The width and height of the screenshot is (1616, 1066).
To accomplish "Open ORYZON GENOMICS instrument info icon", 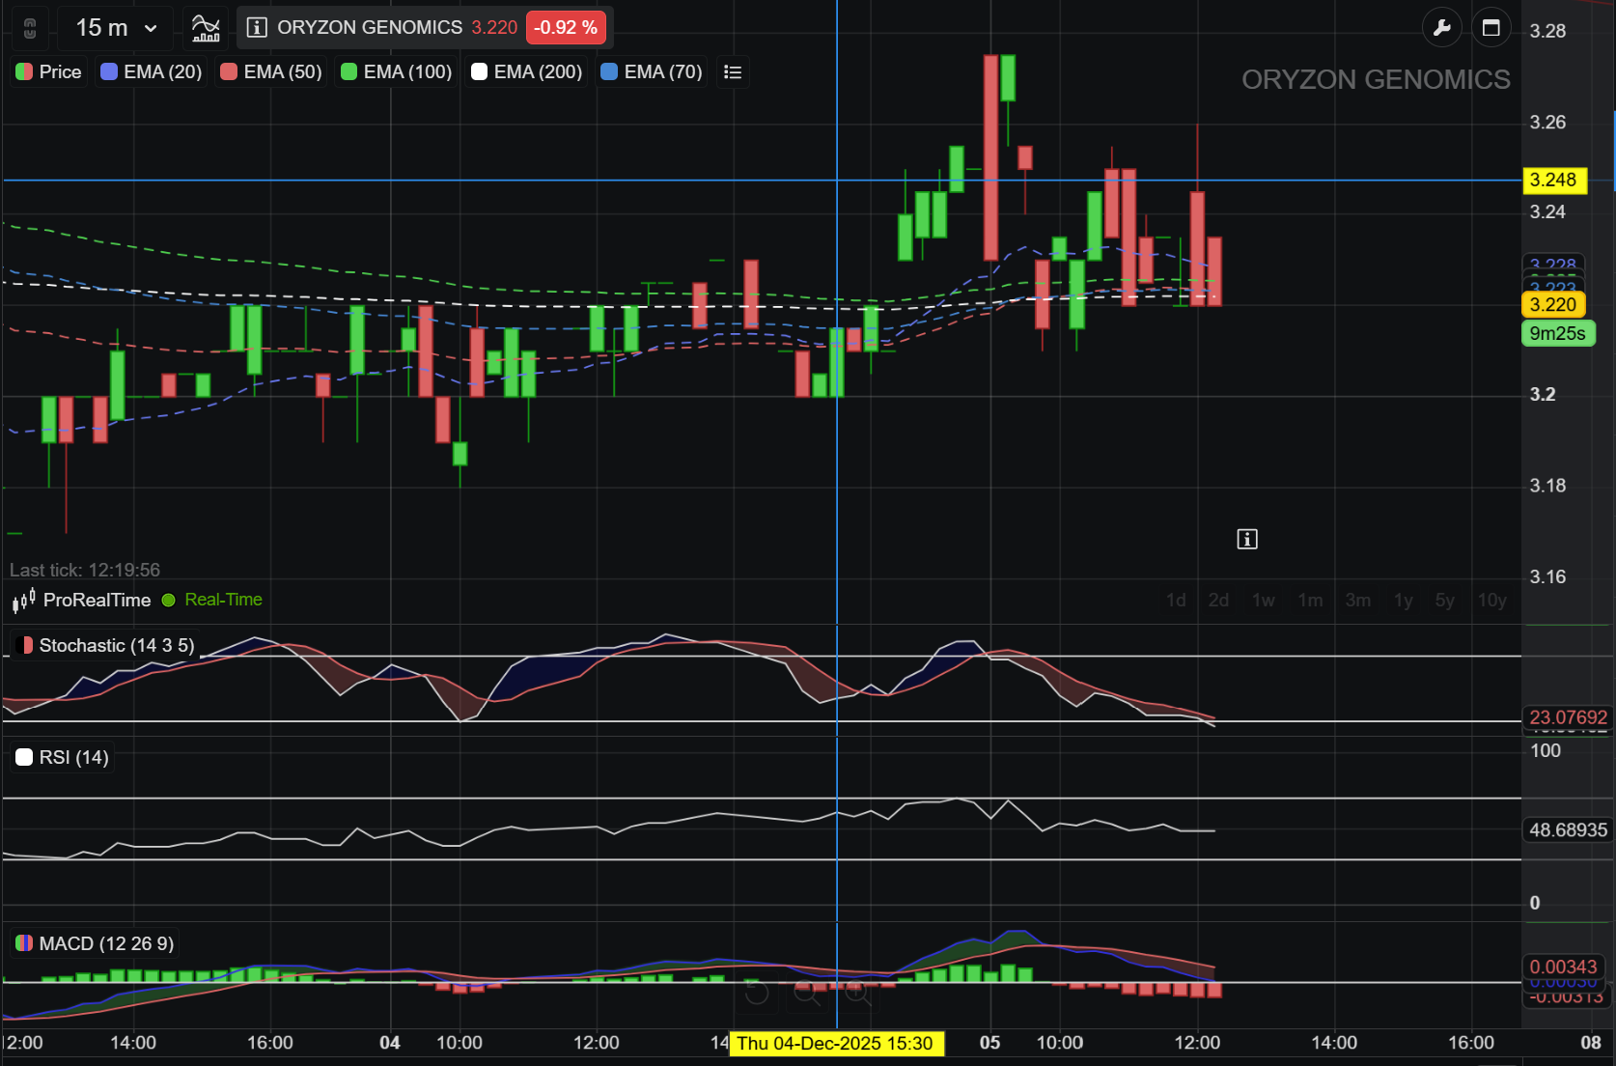I will [x=257, y=28].
